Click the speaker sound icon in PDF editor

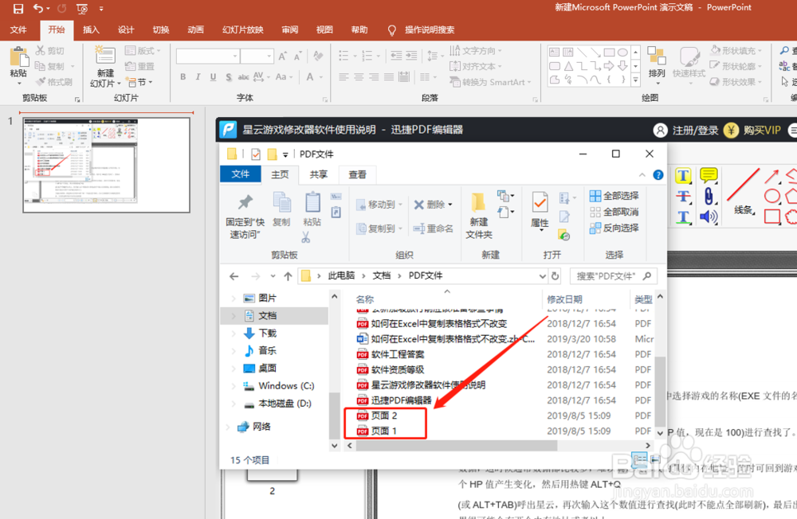(x=709, y=217)
